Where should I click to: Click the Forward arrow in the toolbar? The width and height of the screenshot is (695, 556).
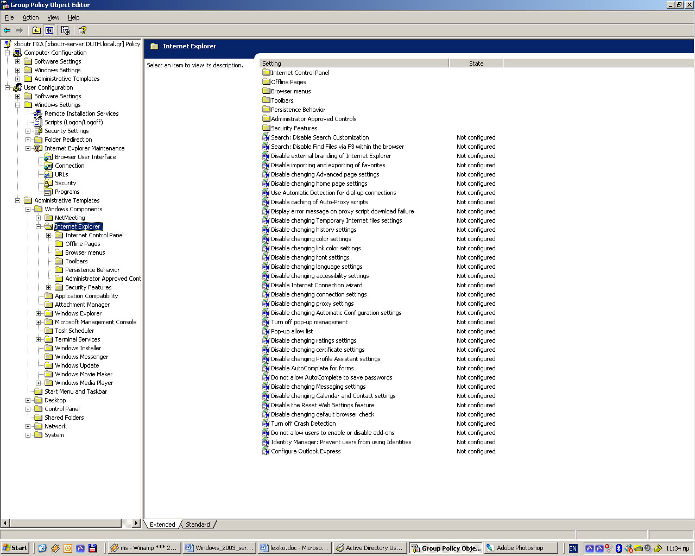20,30
